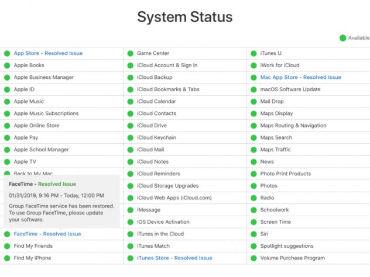Select the iCloud Drive status row
The image size is (370, 277).
pyautogui.click(x=152, y=126)
